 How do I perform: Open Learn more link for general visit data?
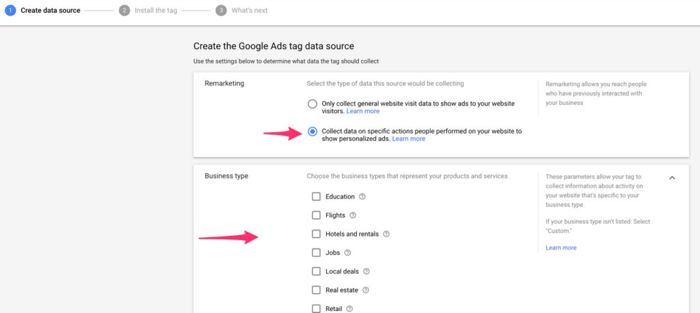[x=362, y=111]
